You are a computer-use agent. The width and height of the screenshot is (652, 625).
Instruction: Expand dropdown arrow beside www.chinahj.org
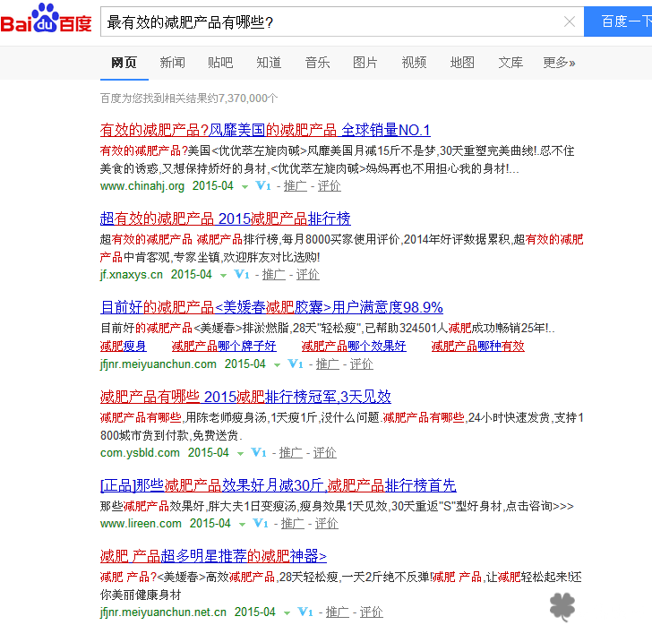pos(244,187)
